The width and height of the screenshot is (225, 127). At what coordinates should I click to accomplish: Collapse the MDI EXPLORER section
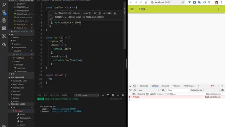[18, 77]
